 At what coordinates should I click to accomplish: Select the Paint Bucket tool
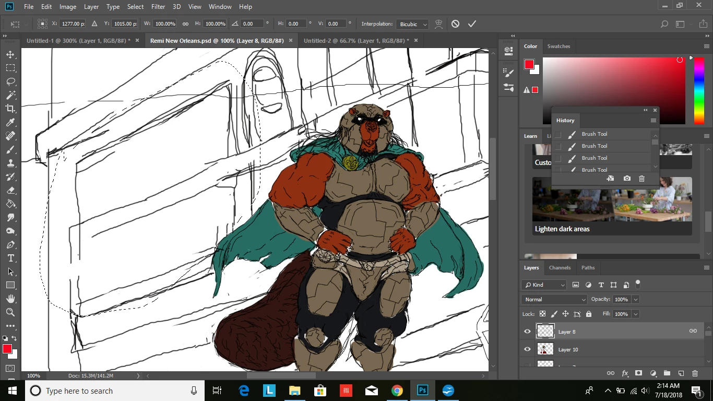[x=10, y=204]
